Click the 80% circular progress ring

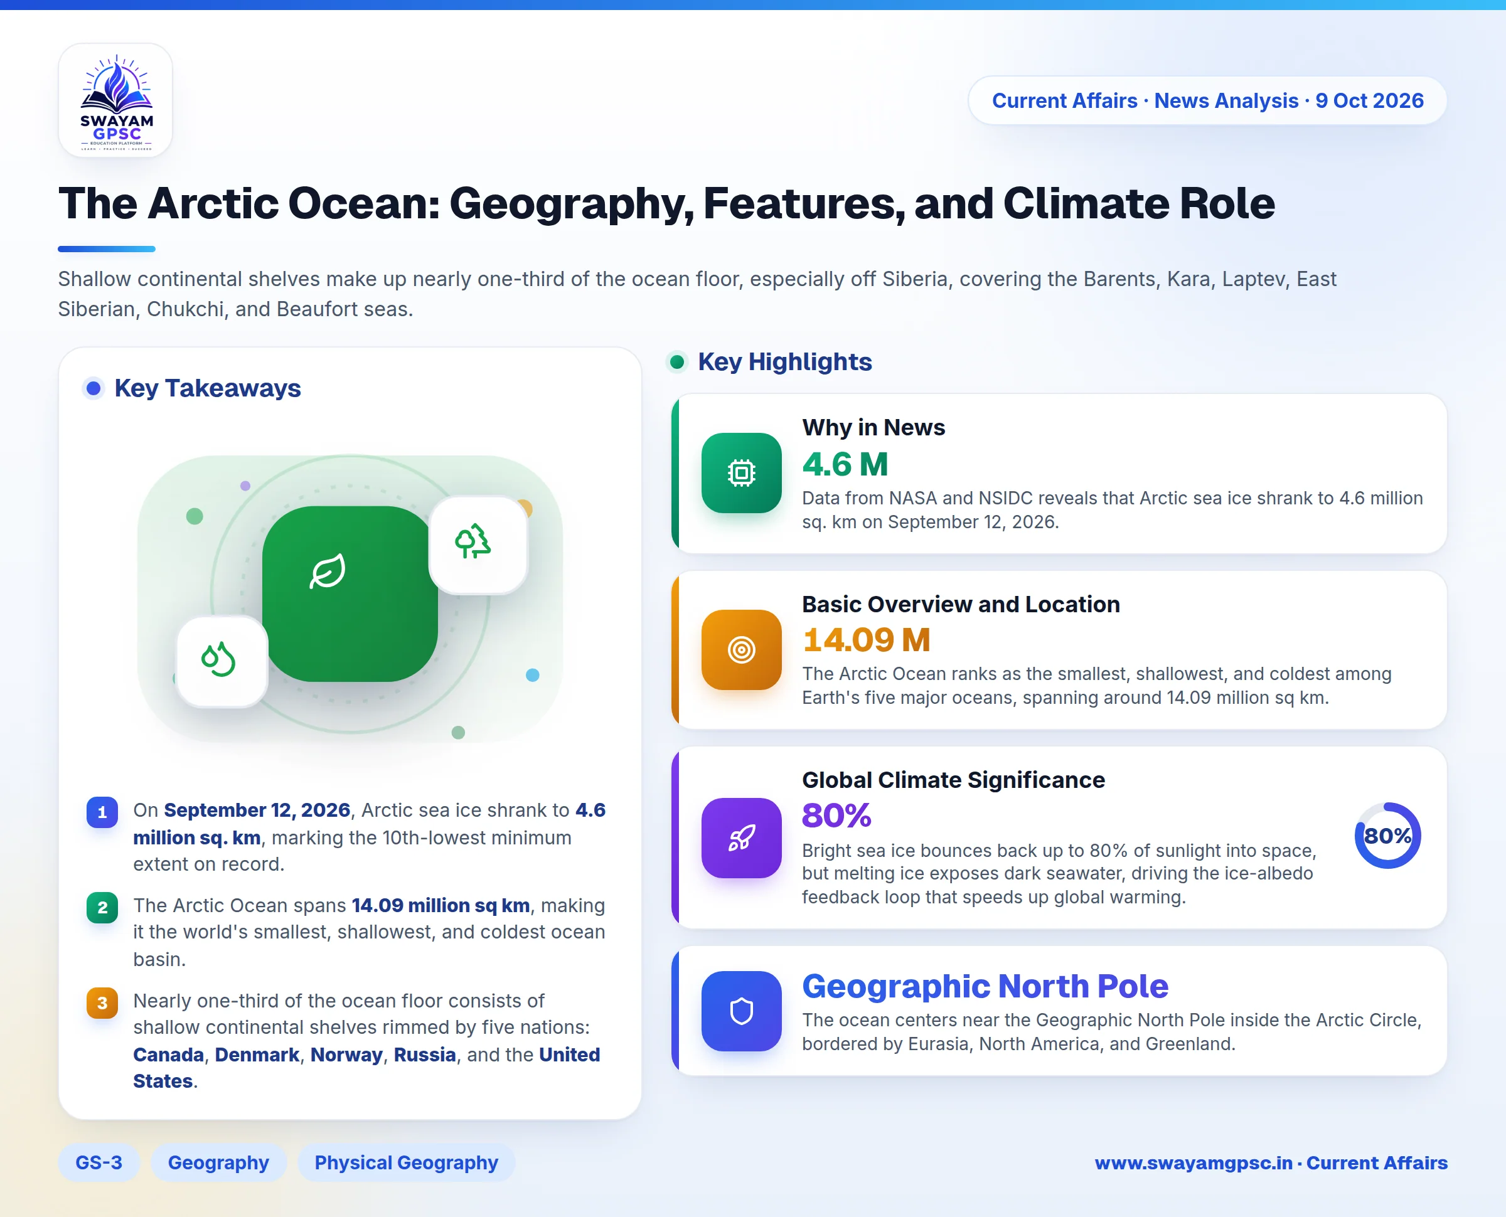tap(1387, 836)
